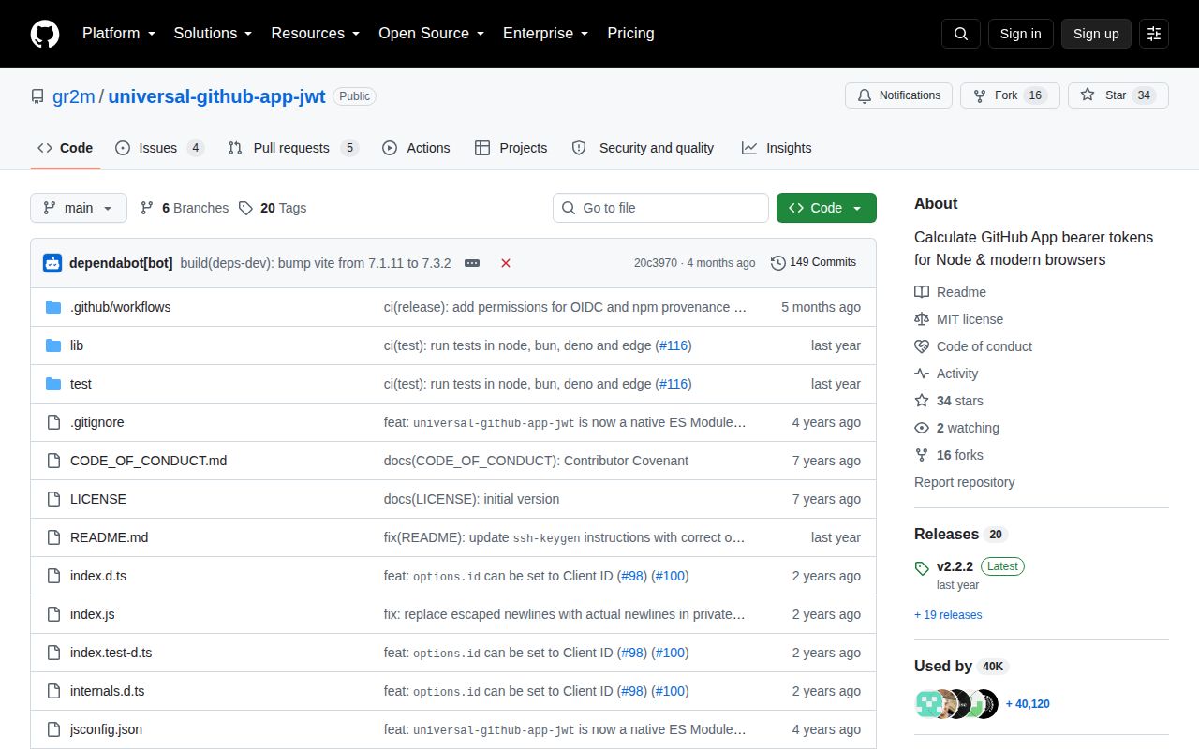
Task: Open the Enterprise dropdown menu
Action: coord(546,34)
